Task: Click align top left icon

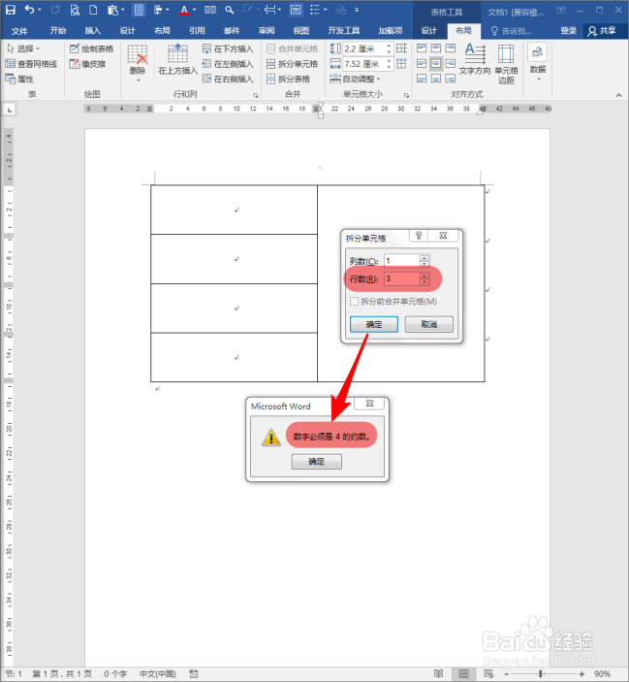Action: (x=422, y=49)
